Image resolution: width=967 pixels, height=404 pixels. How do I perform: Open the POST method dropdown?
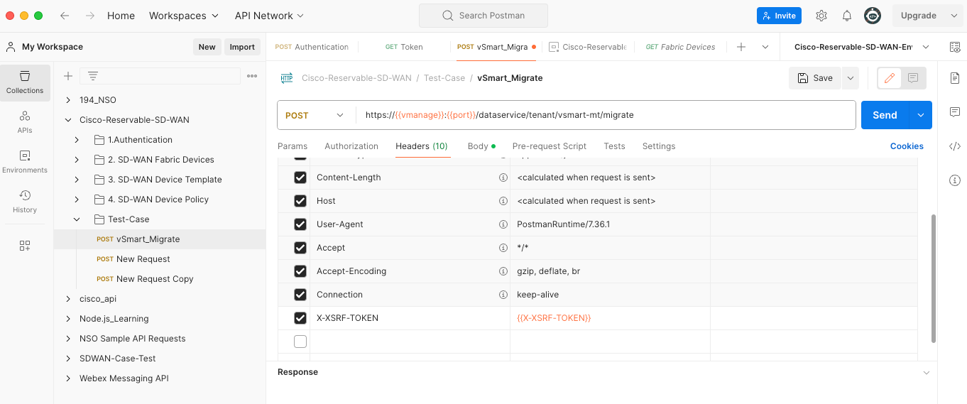point(316,115)
